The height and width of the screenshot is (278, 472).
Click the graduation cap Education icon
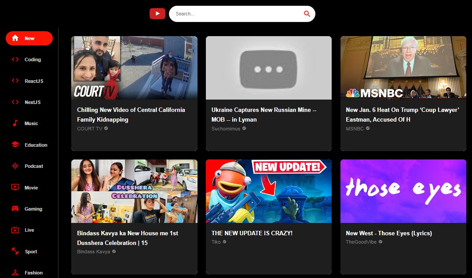click(x=15, y=145)
